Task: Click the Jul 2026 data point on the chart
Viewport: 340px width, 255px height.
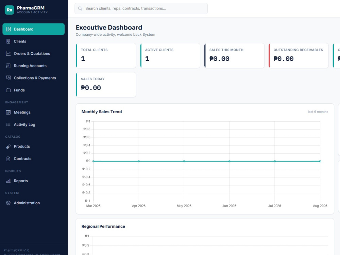Action: click(275, 161)
